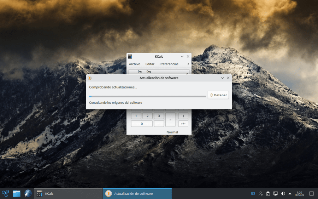
Task: Click the show desktop icon in the taskbar corner
Action: click(311, 194)
